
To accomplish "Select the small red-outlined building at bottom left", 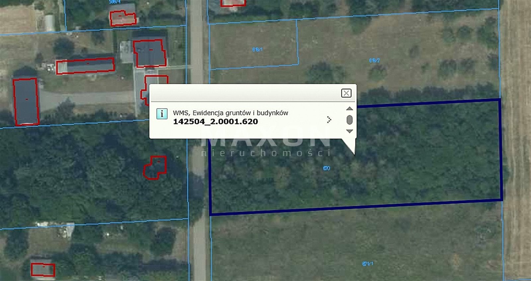I will pyautogui.click(x=43, y=270).
